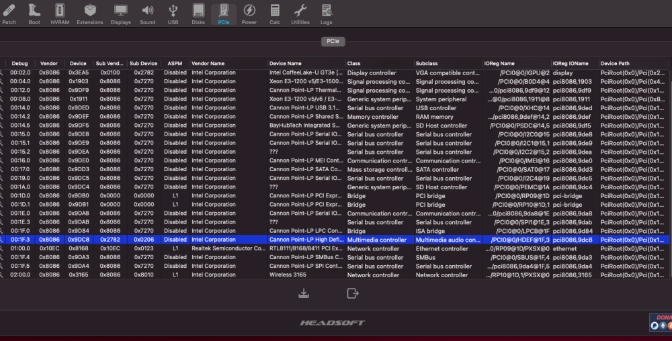Screen dimensions: 672x341
Task: Sort by the Device Path column header
Action: point(615,63)
